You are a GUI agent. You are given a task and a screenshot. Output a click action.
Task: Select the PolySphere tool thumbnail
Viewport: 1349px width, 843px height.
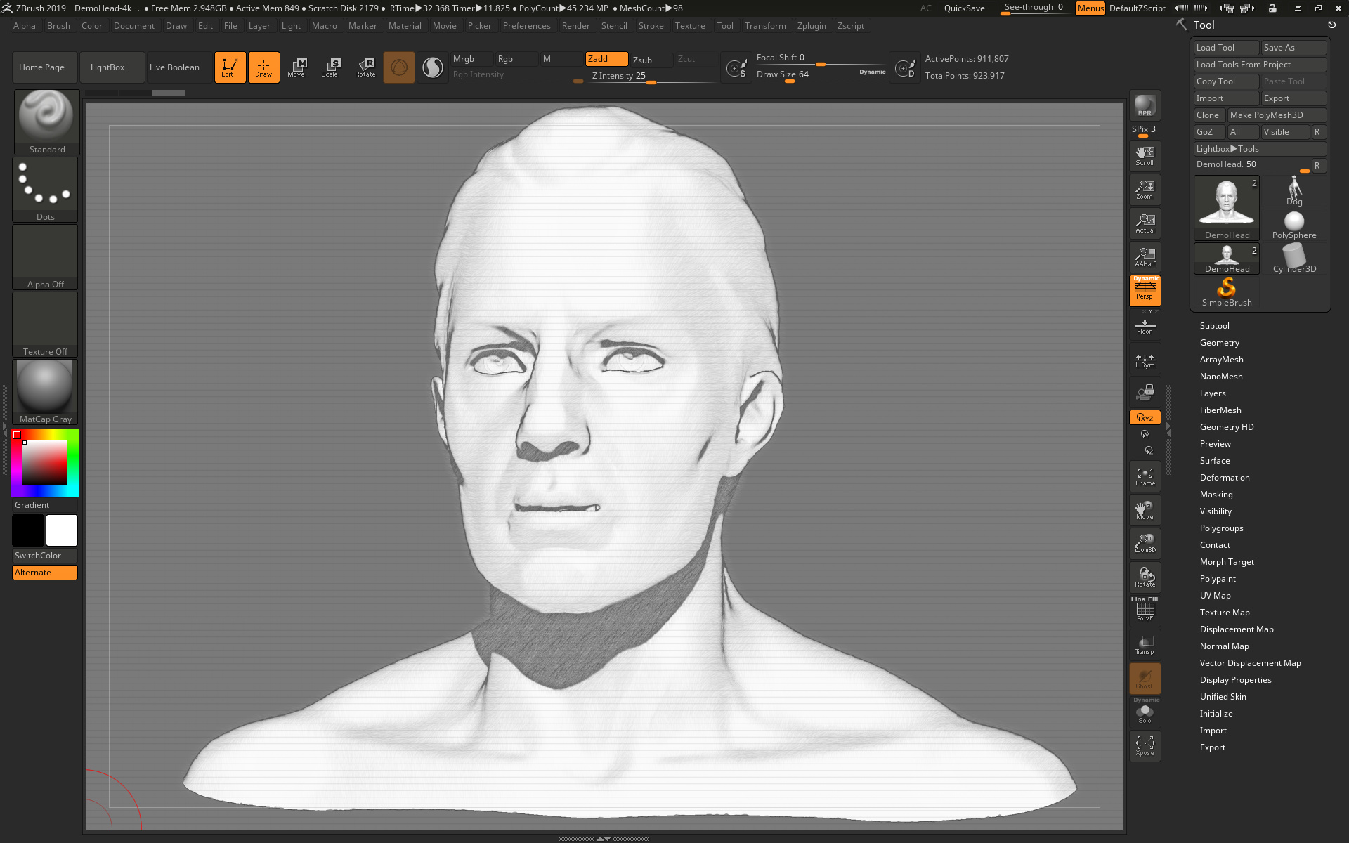point(1293,225)
